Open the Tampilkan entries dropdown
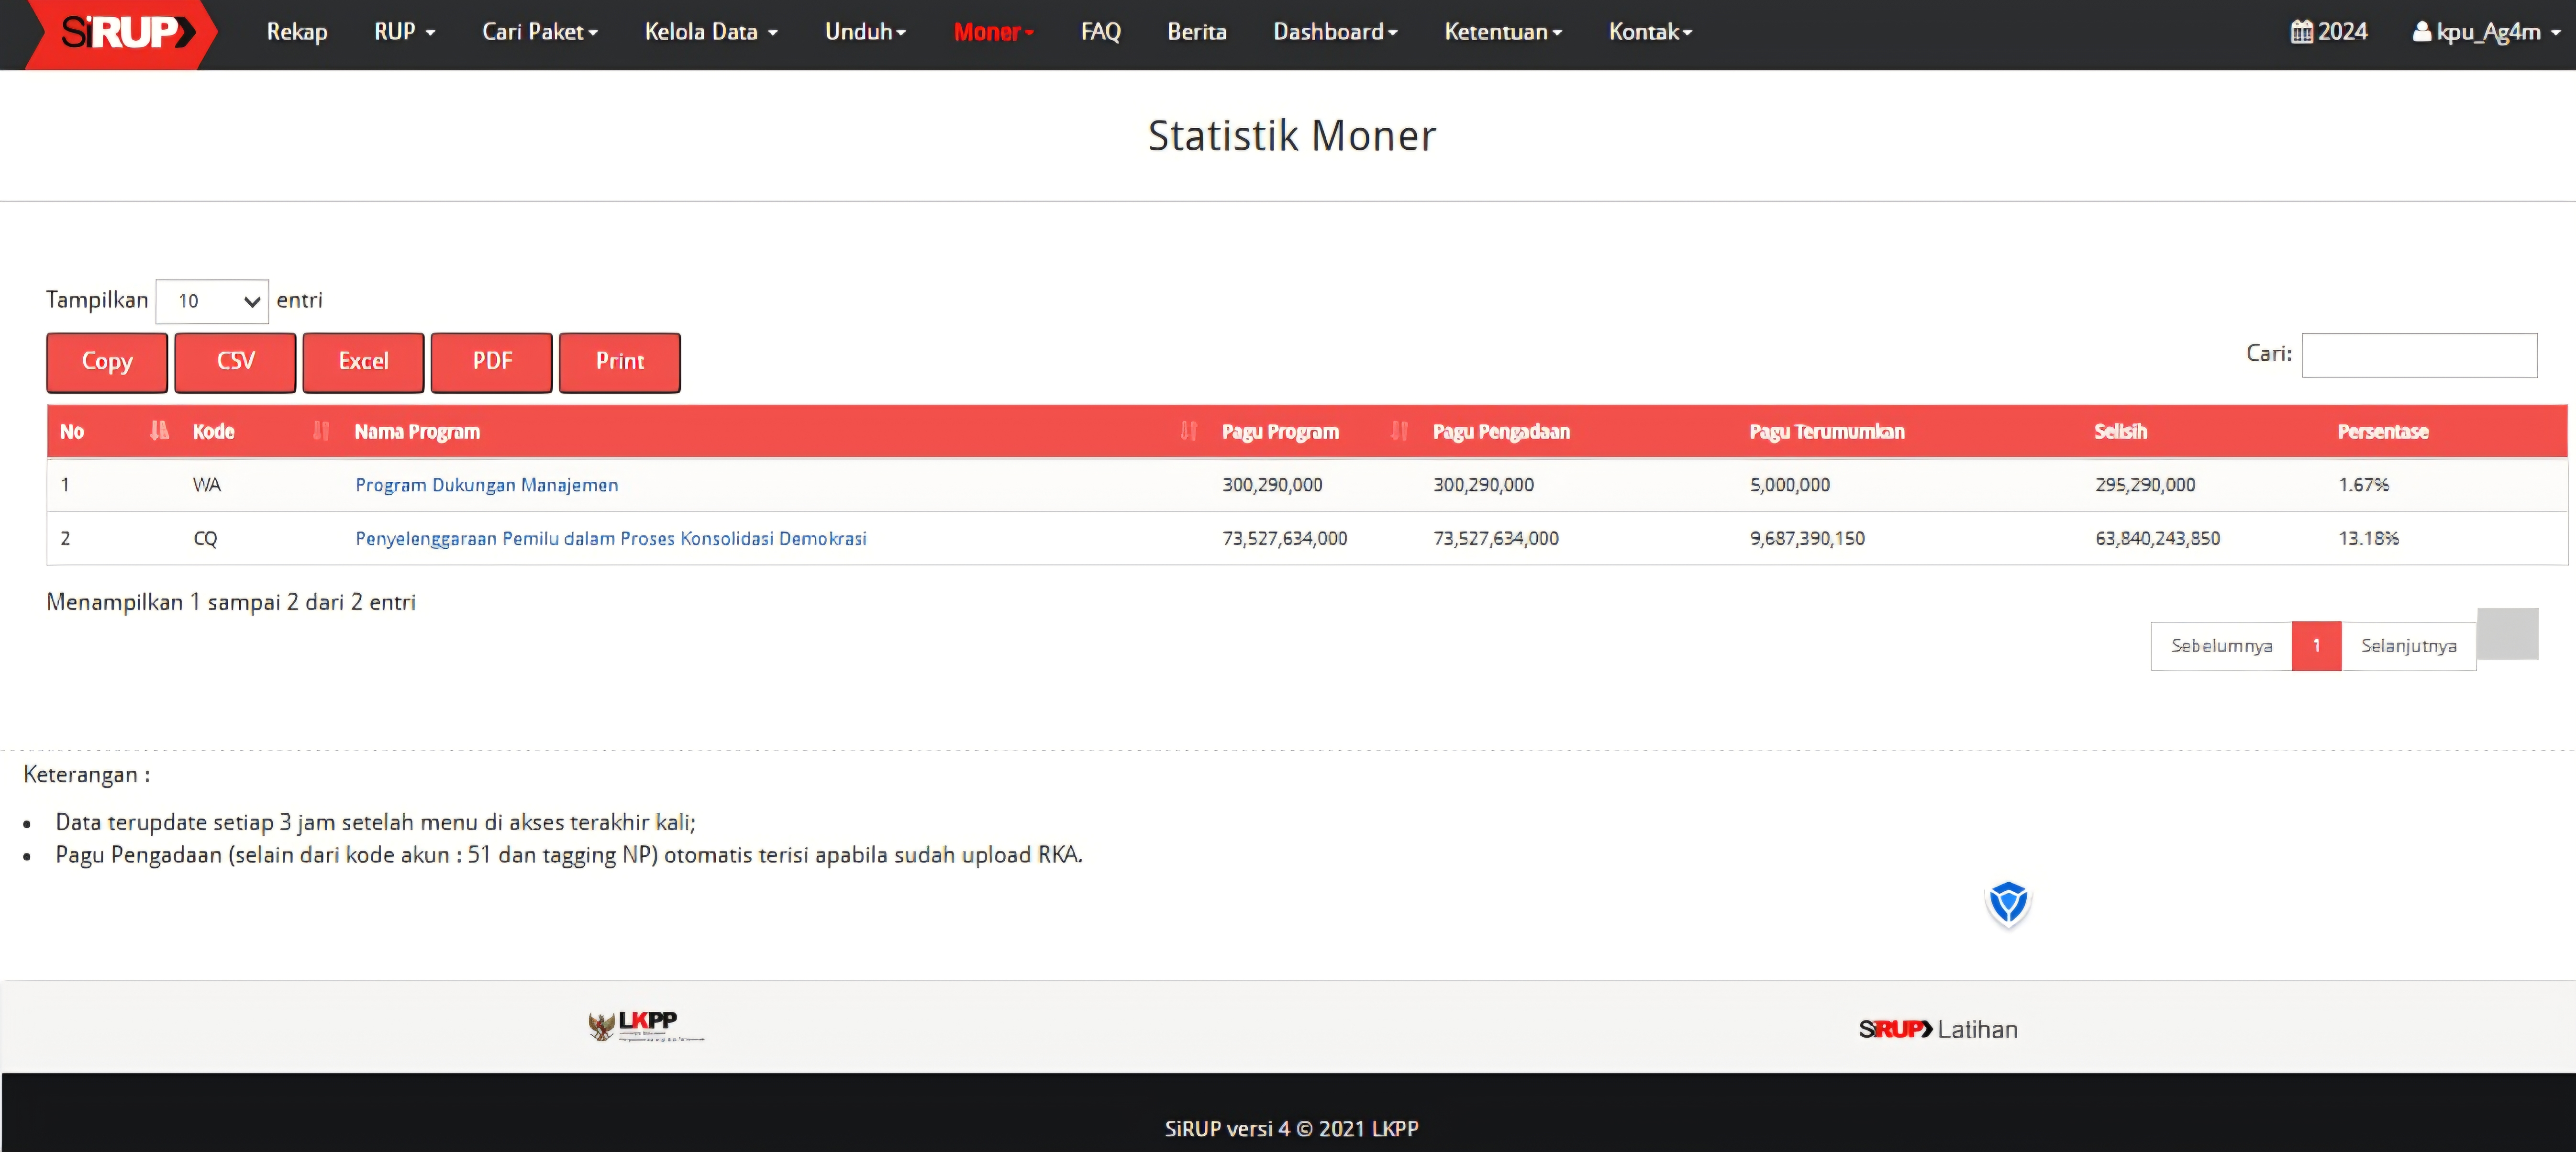The height and width of the screenshot is (1152, 2576). click(212, 301)
